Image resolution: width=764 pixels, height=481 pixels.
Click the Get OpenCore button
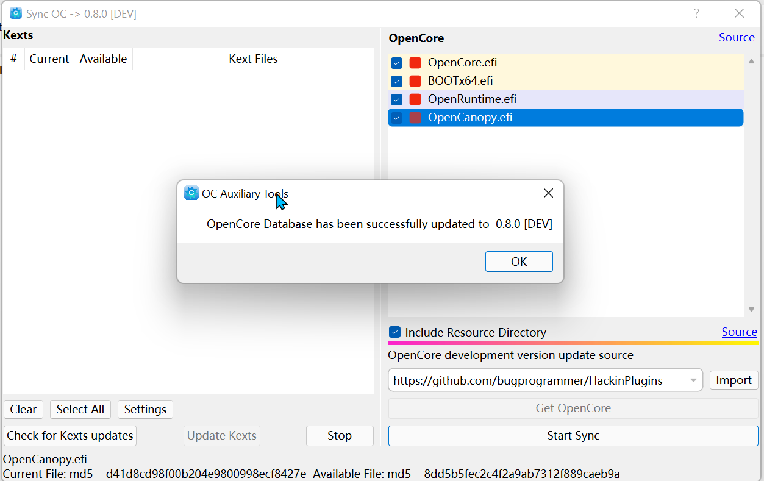click(573, 408)
